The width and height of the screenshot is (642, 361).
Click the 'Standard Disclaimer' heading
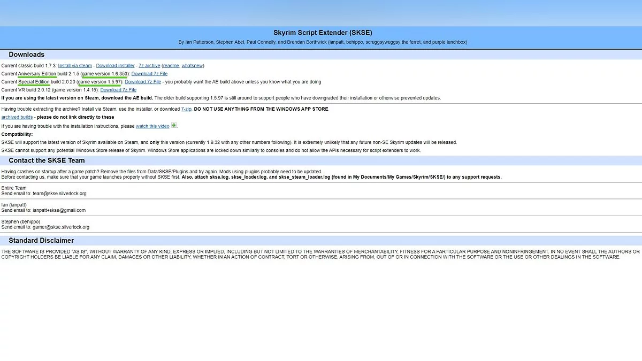(x=41, y=241)
